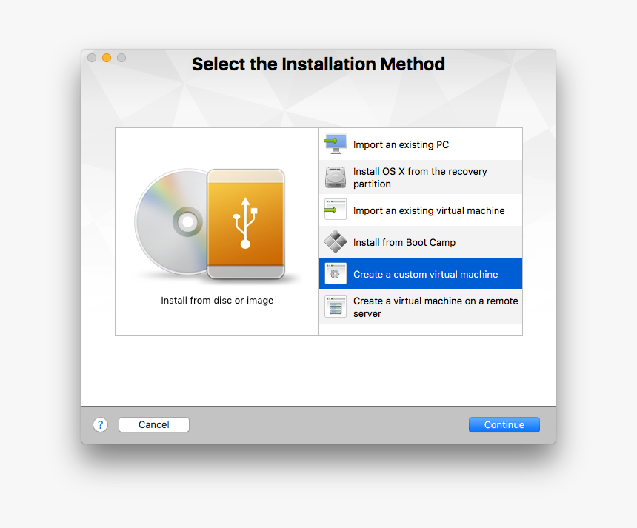Select 'Create a virtual machine on a remote server'
Viewport: 637px width, 528px height.
(x=436, y=307)
